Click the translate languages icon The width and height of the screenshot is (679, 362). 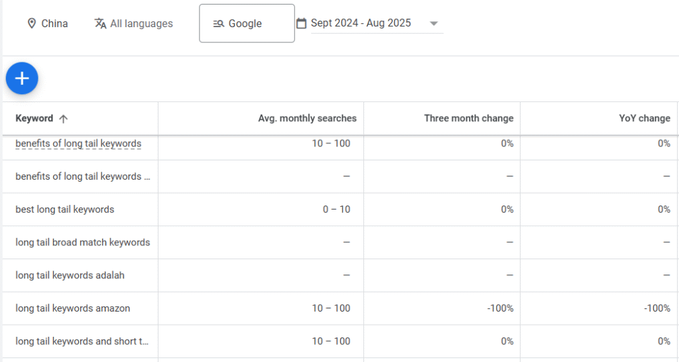coord(100,24)
